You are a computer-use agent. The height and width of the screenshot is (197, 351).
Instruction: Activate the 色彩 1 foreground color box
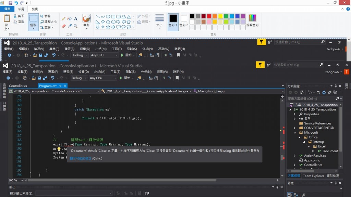point(173,22)
